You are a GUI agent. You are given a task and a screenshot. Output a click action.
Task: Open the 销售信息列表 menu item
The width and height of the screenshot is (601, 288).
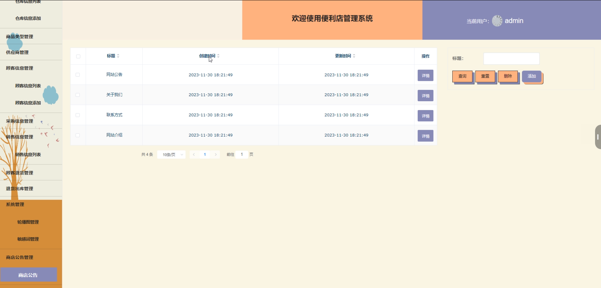(x=28, y=154)
